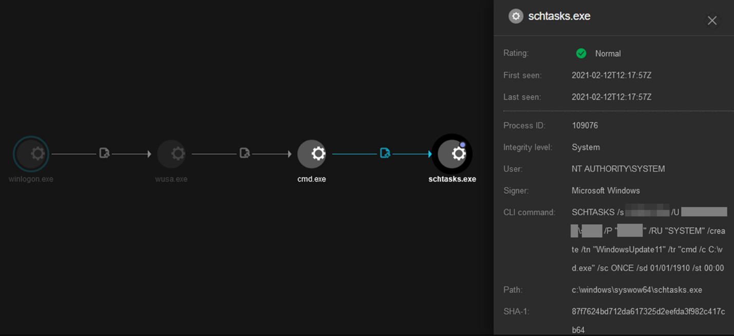Open file event icon between wusa.exe and cmd.exe
734x336 pixels.
click(244, 153)
